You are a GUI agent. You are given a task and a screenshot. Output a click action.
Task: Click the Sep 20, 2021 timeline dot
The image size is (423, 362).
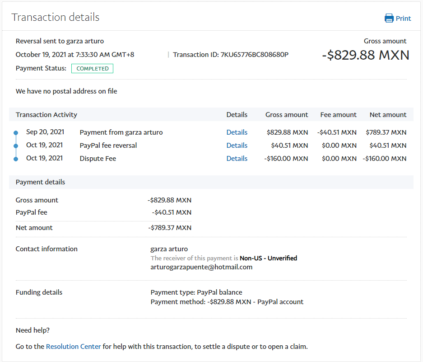(x=16, y=133)
